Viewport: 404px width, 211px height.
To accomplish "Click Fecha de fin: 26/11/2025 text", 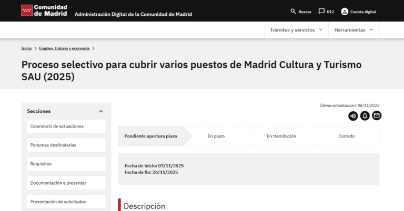I will point(151,172).
